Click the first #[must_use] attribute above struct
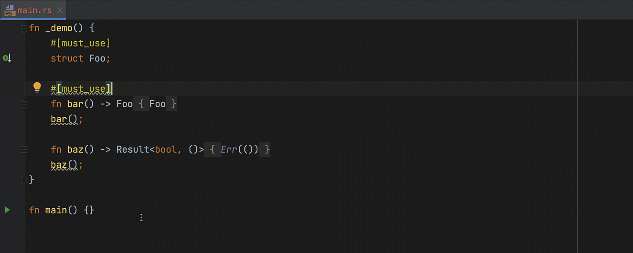 click(x=81, y=43)
